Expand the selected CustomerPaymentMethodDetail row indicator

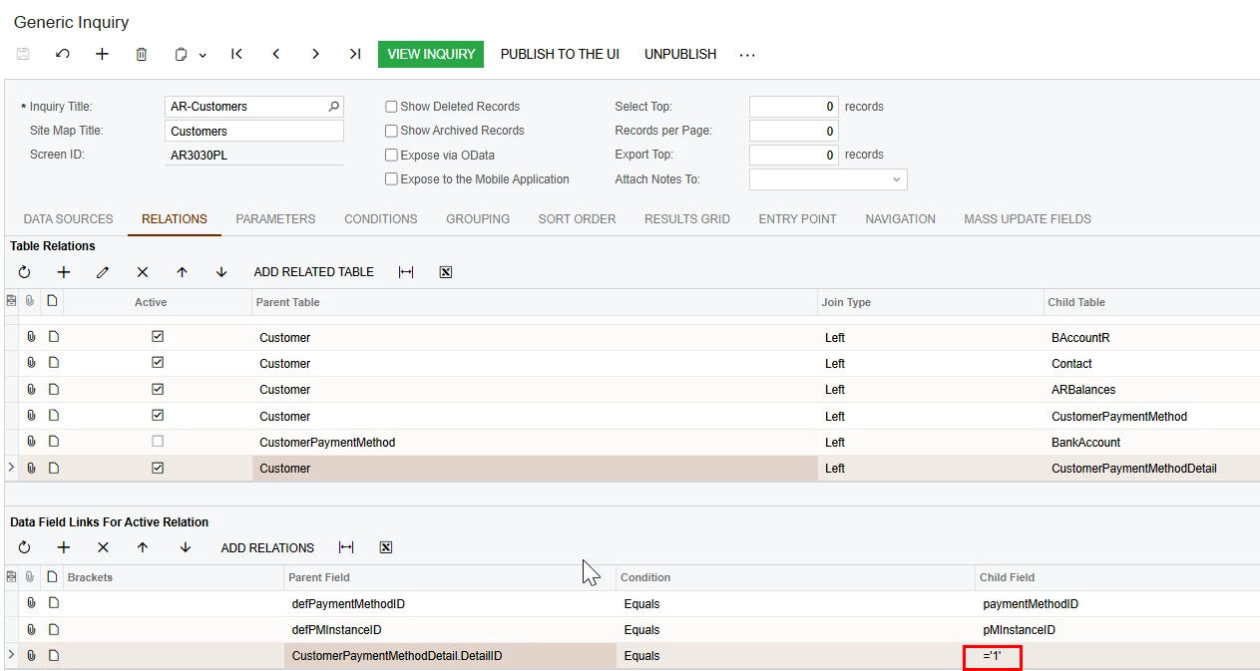coord(11,468)
